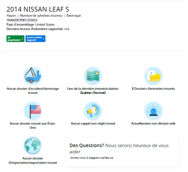Click the map registration location icon

pyautogui.click(x=93, y=76)
